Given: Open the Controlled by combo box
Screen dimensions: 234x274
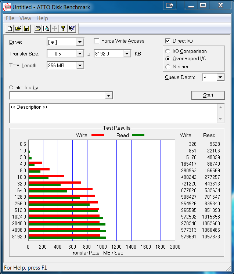Looking at the screenshot, I should pyautogui.click(x=108, y=96).
